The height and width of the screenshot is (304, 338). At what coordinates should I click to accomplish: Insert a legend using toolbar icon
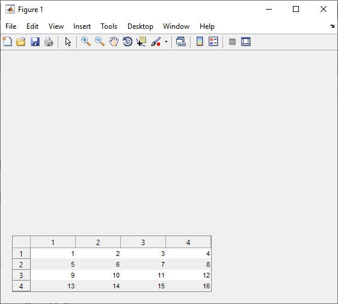214,41
